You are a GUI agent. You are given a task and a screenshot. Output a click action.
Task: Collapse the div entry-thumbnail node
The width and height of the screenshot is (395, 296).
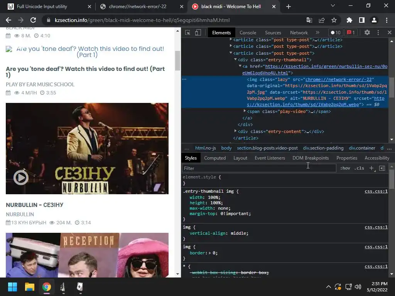pyautogui.click(x=235, y=59)
